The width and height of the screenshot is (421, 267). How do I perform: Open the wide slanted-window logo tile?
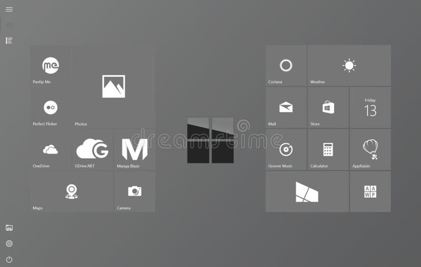pos(307,192)
